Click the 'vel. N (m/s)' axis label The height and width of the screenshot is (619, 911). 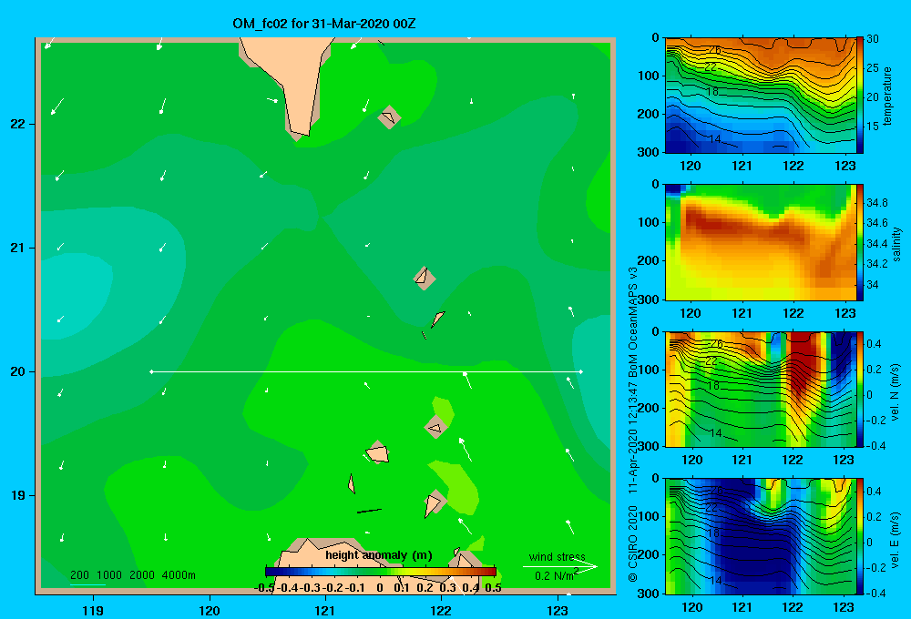(896, 392)
